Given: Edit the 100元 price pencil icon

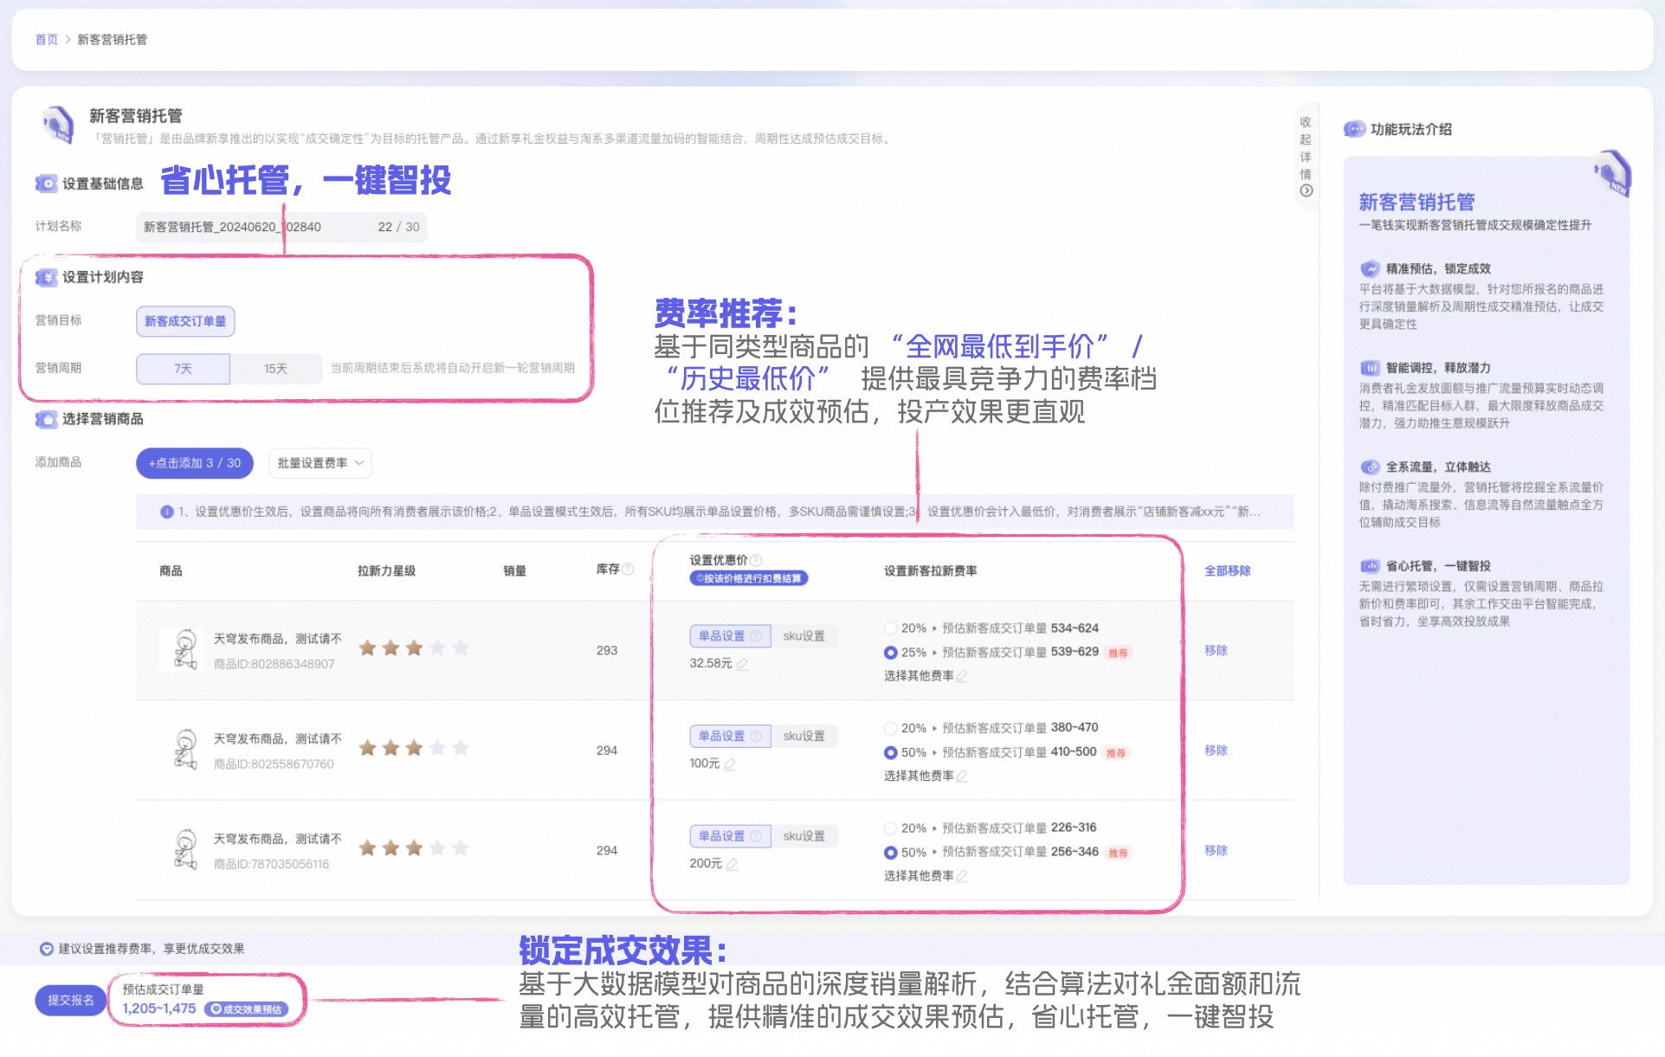Looking at the screenshot, I should click(730, 764).
